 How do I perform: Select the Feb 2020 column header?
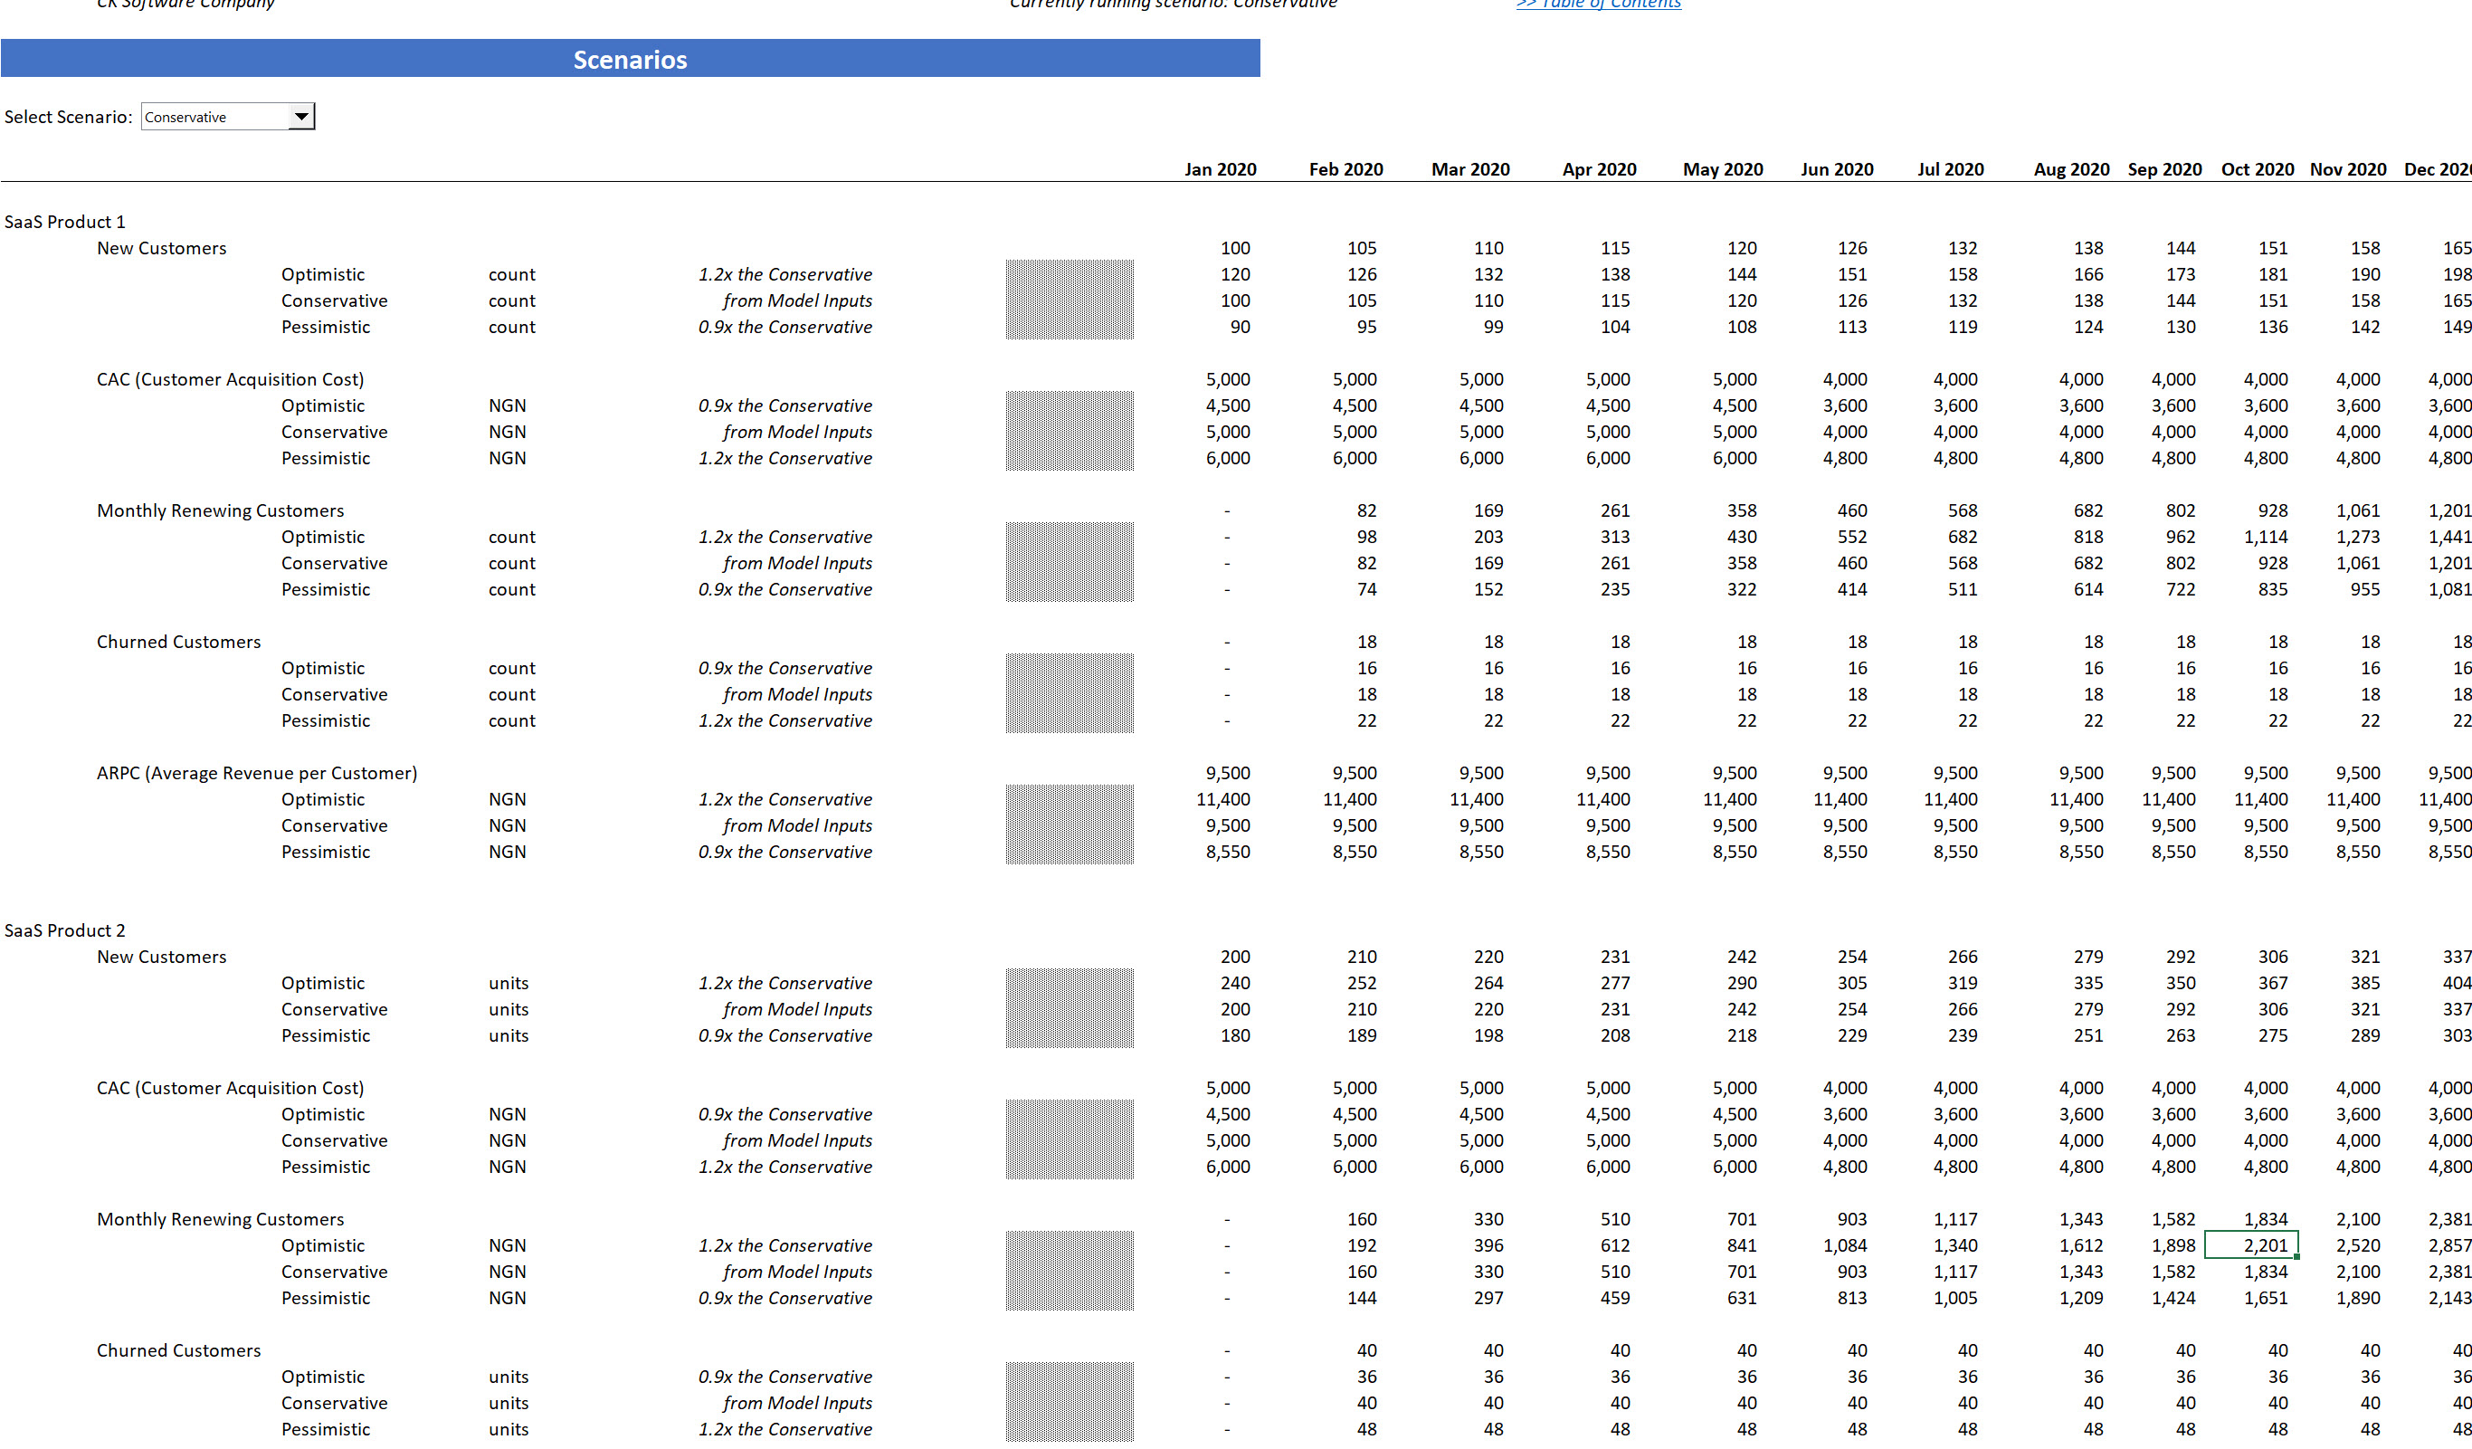click(1345, 168)
